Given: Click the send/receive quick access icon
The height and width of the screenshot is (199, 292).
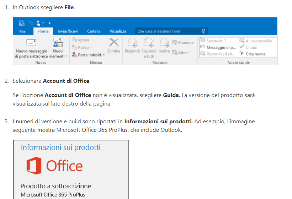Looking at the screenshot, I should click(22, 23).
